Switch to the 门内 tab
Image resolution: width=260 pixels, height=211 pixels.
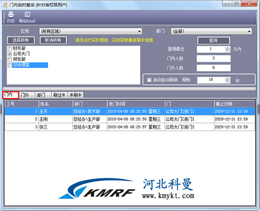pos(11,95)
